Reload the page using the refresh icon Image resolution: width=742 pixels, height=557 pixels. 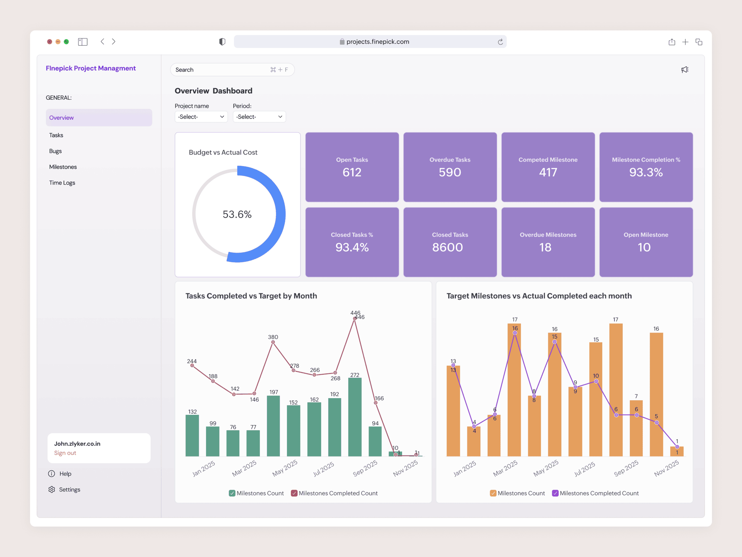[501, 41]
